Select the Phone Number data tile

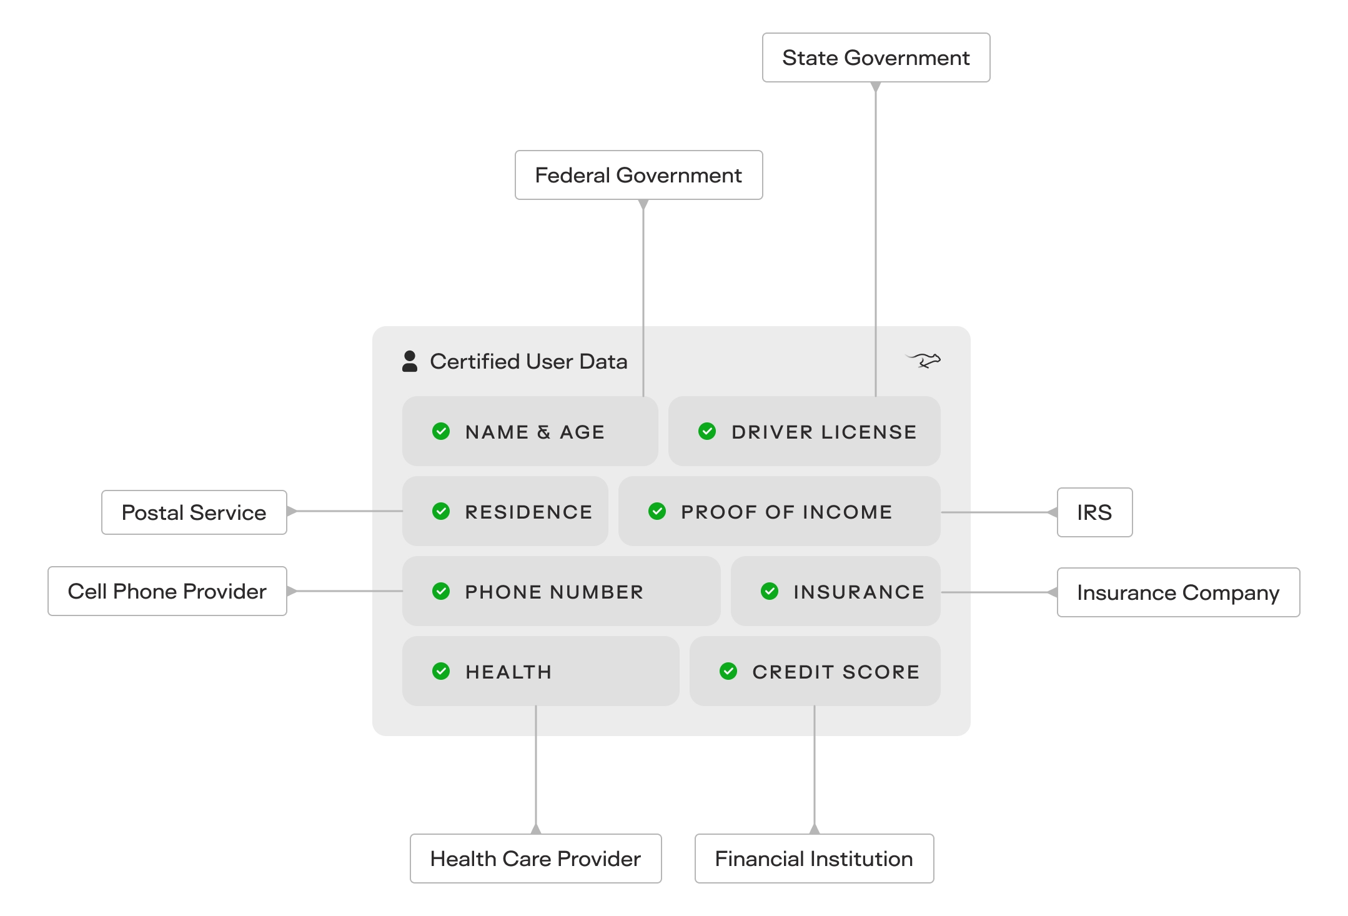(x=561, y=591)
